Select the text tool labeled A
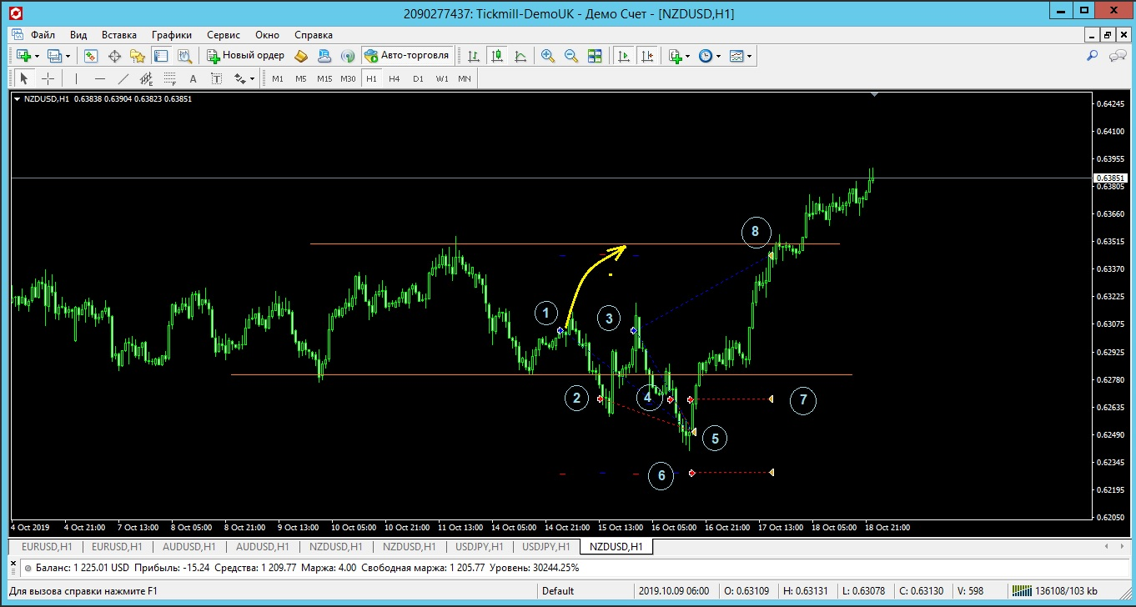Screen dimensions: 1136x607 point(194,78)
